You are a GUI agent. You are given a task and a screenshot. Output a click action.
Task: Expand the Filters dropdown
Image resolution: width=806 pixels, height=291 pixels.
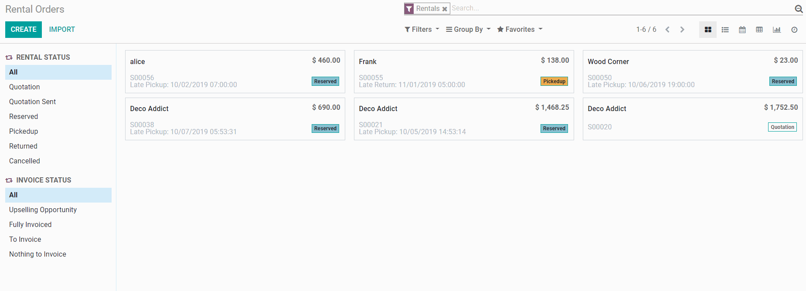pos(422,29)
